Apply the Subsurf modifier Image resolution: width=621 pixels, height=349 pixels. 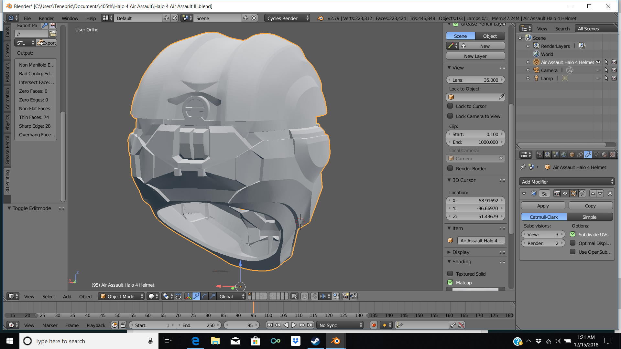(543, 206)
